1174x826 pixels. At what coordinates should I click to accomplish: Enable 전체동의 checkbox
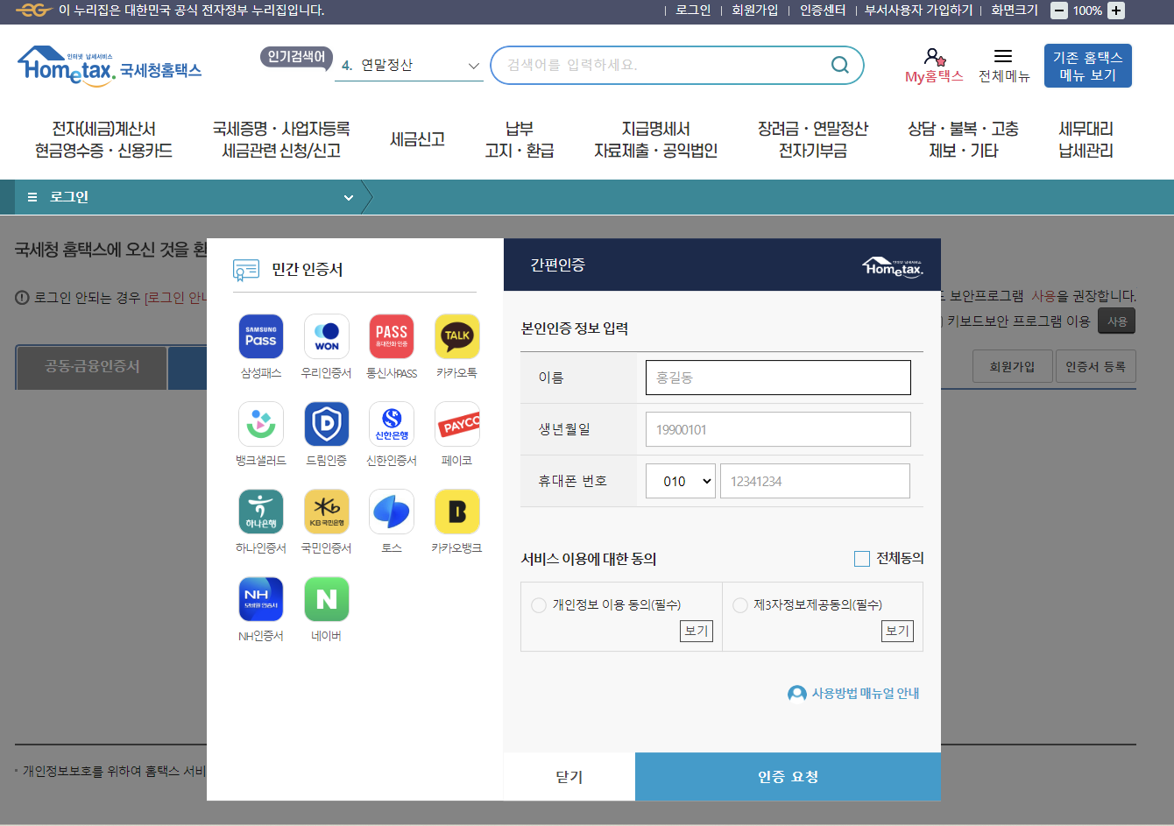[861, 557]
